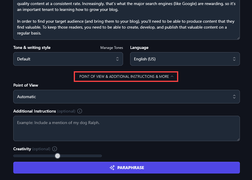
Task: Click the chevron-up arrow after '& MORE'
Action: point(172,77)
